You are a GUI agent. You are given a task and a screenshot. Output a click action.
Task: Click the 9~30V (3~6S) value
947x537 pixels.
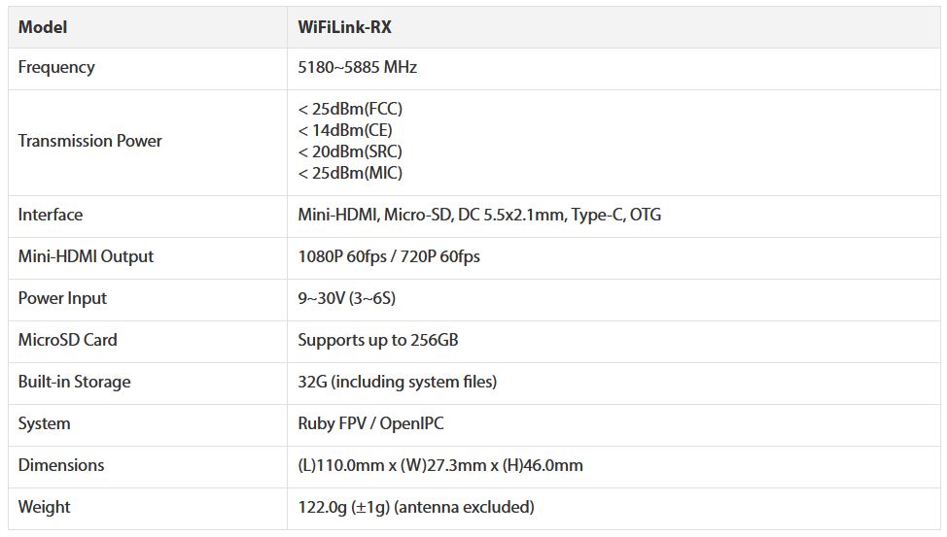coord(346,298)
